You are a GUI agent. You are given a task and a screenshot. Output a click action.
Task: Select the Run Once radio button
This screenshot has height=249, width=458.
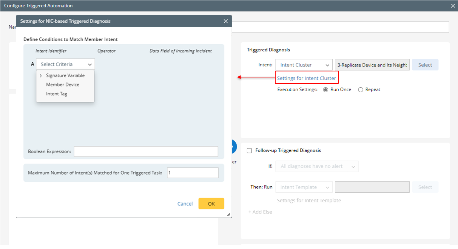(x=325, y=90)
